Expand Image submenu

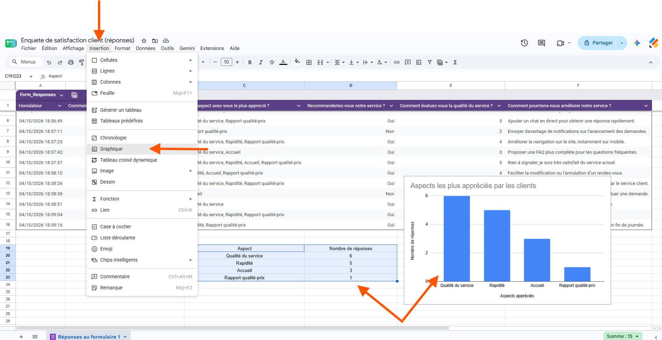pyautogui.click(x=142, y=171)
